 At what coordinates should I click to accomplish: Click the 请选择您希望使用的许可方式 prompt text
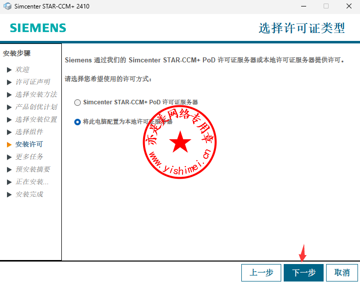(x=108, y=79)
